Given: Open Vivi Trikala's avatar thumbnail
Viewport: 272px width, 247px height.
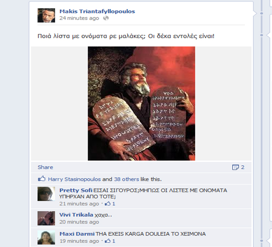Looking at the screenshot, I should pyautogui.click(x=46, y=218).
